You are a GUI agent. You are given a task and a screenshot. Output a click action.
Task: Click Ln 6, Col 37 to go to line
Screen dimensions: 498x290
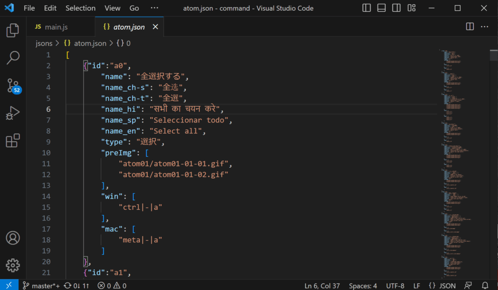click(x=322, y=286)
